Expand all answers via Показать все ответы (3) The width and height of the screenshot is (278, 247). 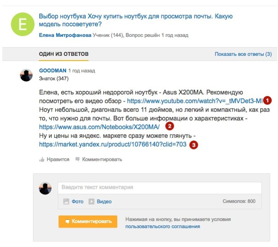[x=243, y=54]
